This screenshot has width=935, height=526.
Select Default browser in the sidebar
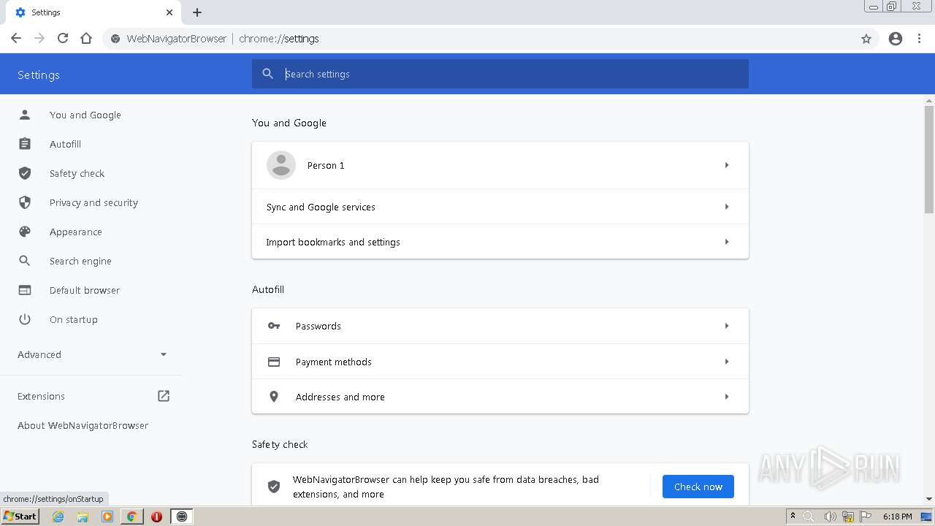coord(85,290)
